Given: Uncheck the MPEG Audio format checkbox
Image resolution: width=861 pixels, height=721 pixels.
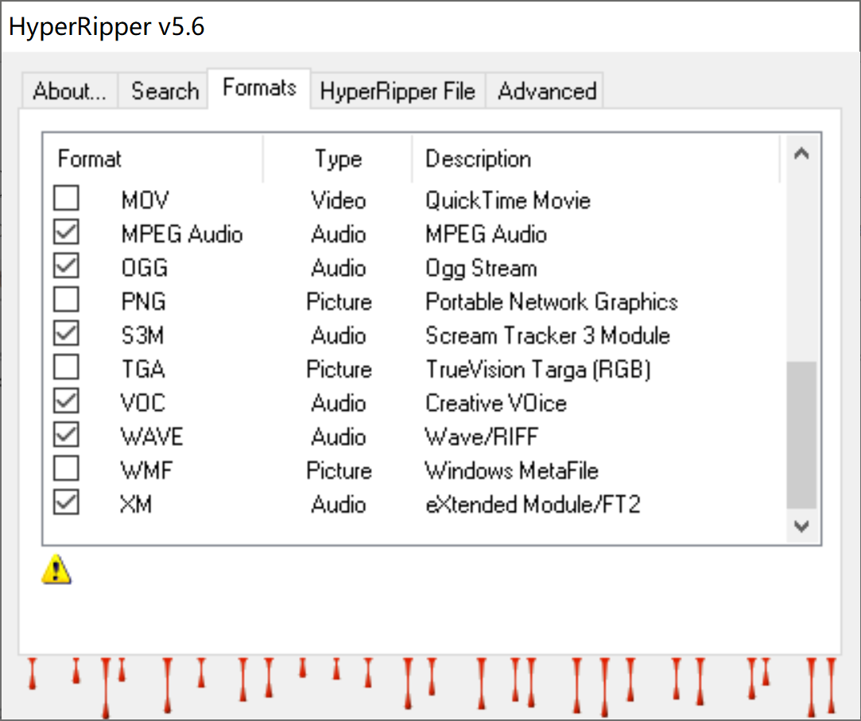Looking at the screenshot, I should (67, 233).
